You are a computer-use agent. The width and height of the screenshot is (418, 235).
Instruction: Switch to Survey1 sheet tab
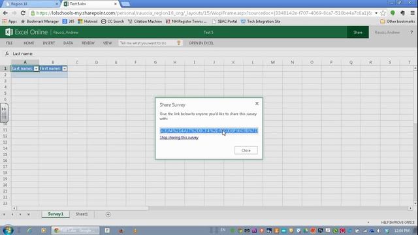pyautogui.click(x=56, y=214)
